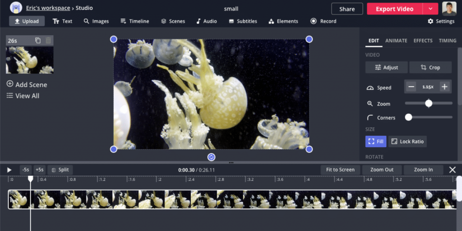Delete the 26s scene with trash icon
Viewport: 462px width, 231px height.
[x=48, y=40]
